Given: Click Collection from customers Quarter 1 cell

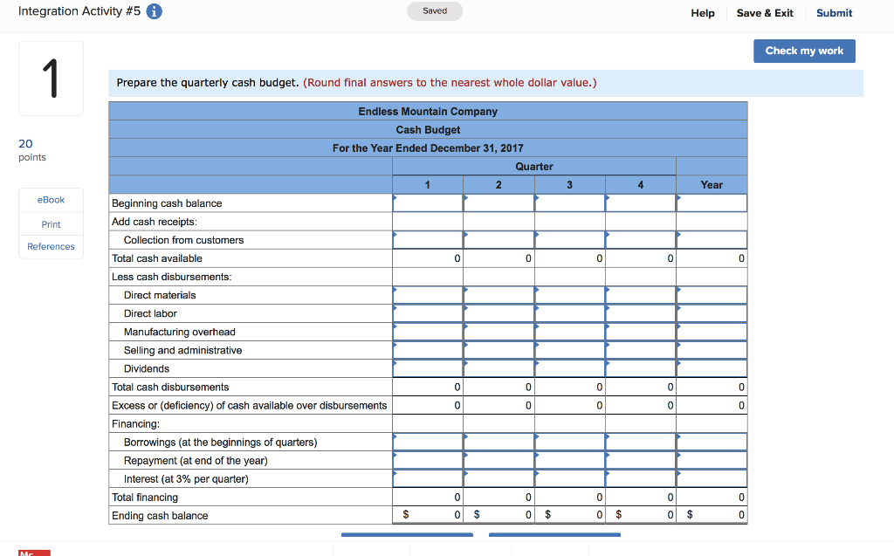Looking at the screenshot, I should click(428, 240).
